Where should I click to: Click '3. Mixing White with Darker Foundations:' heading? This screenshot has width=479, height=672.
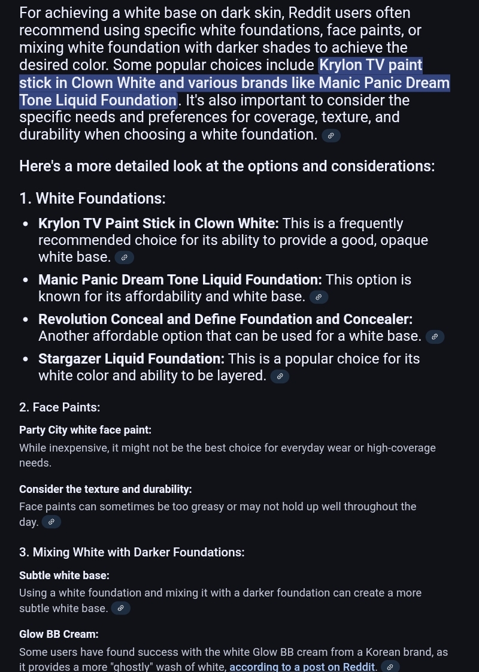pos(132,552)
